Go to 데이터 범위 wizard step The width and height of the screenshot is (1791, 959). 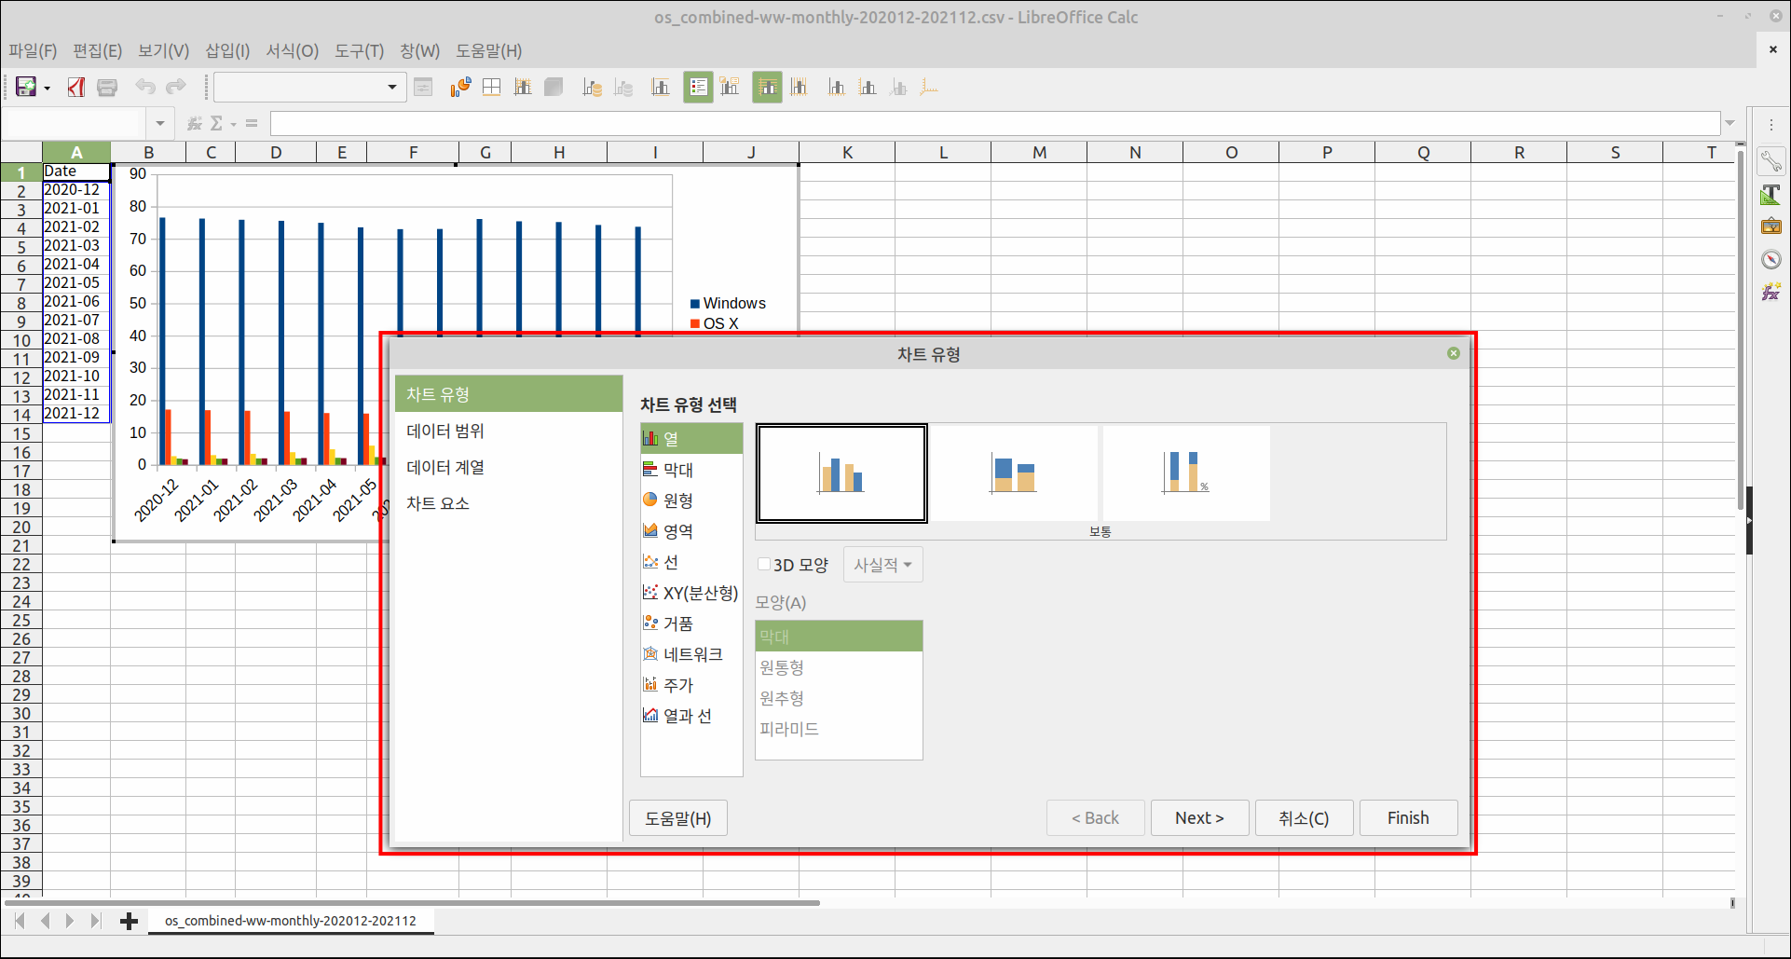(x=509, y=431)
